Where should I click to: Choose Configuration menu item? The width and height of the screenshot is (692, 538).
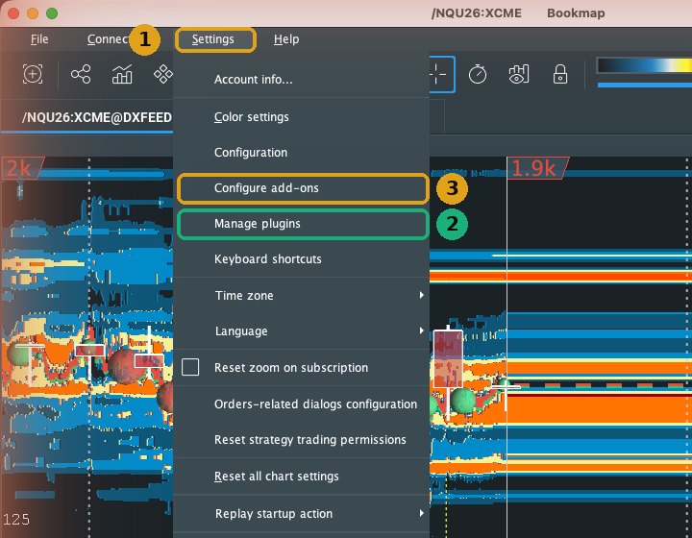tap(302, 153)
